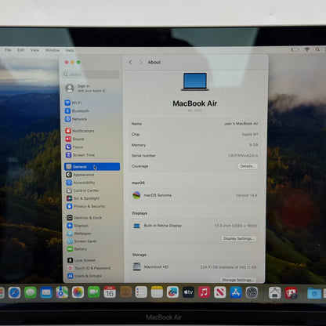Launch FaceTime from the Dock

pyautogui.click(x=93, y=292)
